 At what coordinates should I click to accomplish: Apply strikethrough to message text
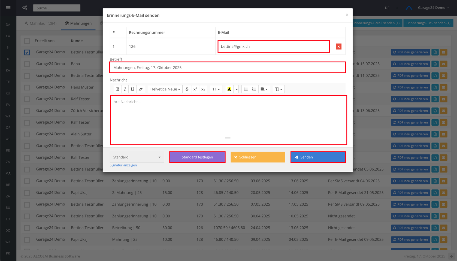[x=187, y=89]
